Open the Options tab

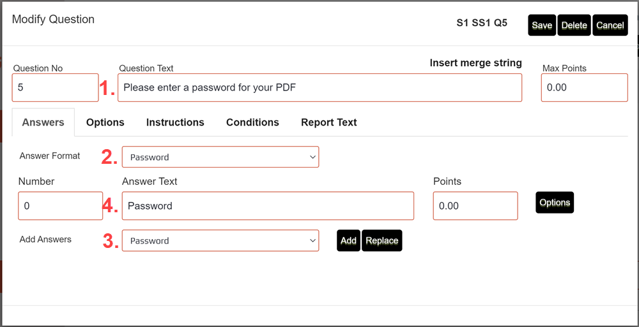pos(105,122)
